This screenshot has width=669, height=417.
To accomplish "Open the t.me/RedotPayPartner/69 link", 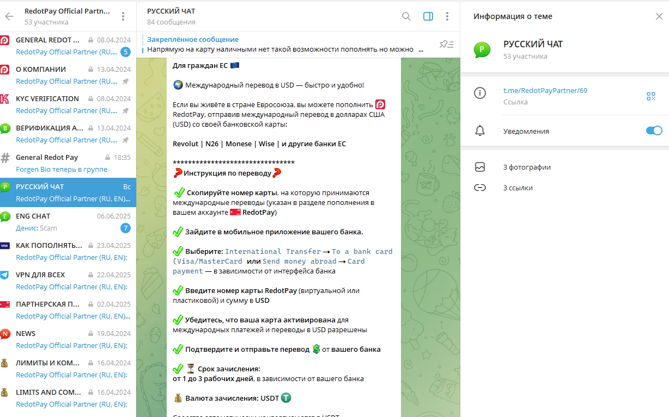I will click(545, 91).
